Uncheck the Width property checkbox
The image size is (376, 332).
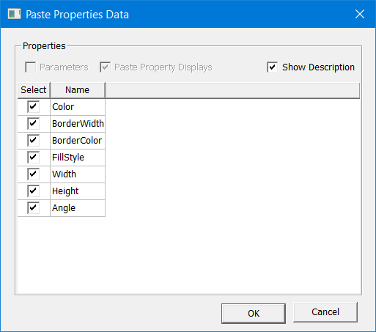[33, 174]
